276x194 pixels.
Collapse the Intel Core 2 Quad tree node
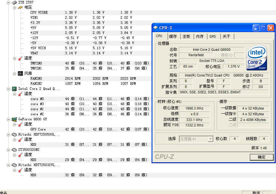pyautogui.click(x=8, y=89)
